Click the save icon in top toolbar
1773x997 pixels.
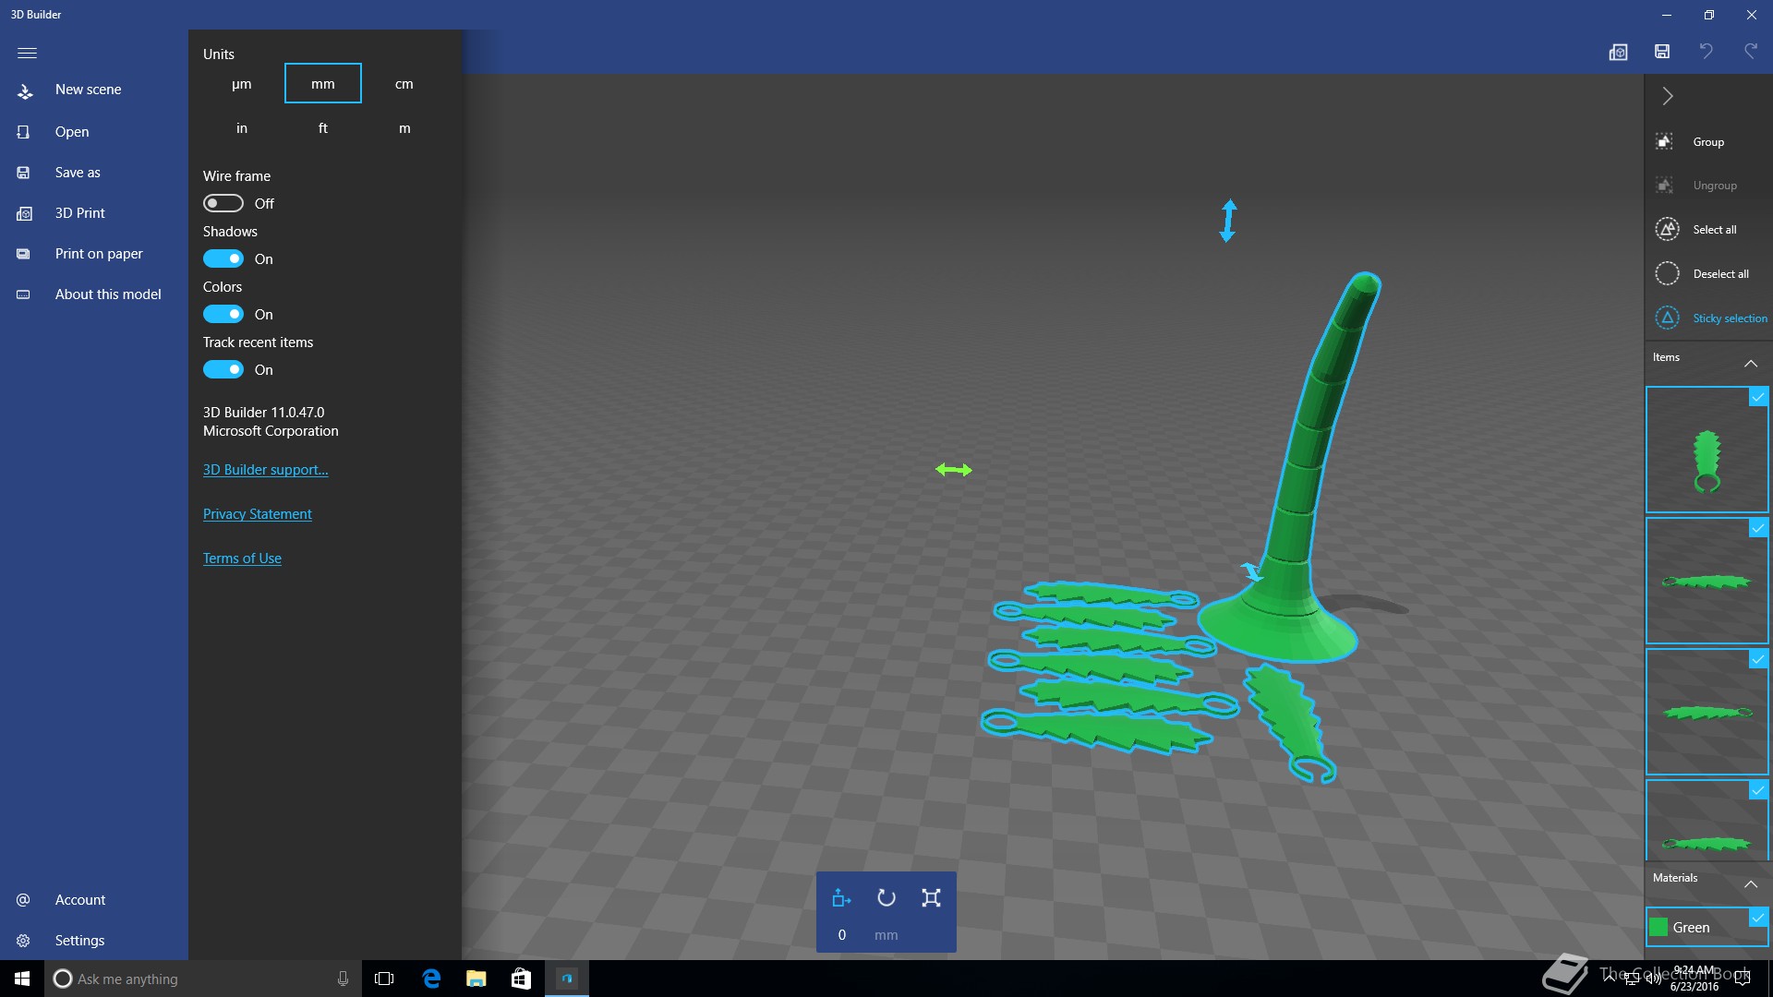tap(1662, 52)
